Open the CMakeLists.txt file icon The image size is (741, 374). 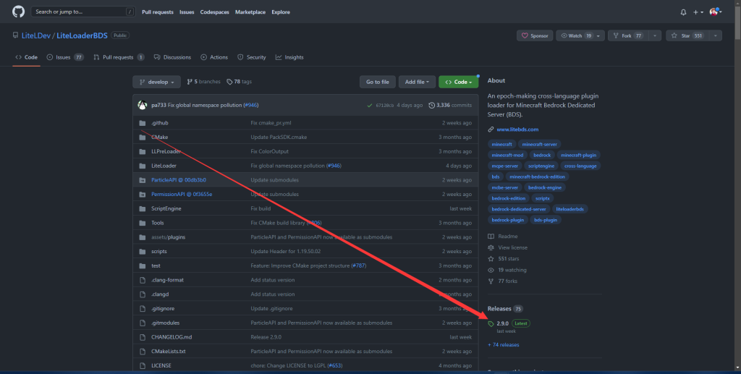(143, 352)
